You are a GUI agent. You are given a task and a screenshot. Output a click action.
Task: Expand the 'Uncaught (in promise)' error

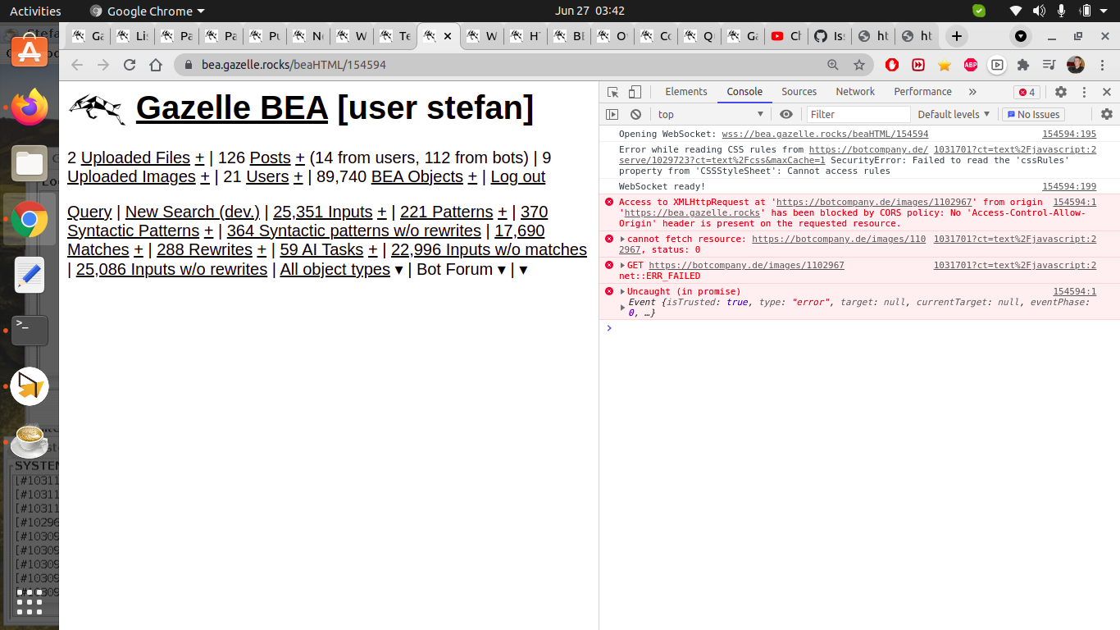(622, 291)
